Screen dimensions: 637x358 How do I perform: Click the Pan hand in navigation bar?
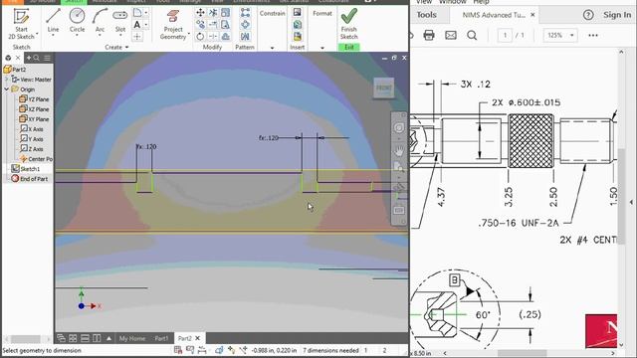point(399,150)
